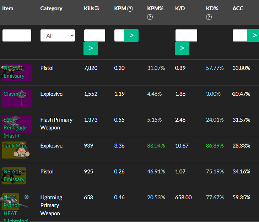Select the 925 kills value
The width and height of the screenshot is (259, 222).
coord(88,172)
